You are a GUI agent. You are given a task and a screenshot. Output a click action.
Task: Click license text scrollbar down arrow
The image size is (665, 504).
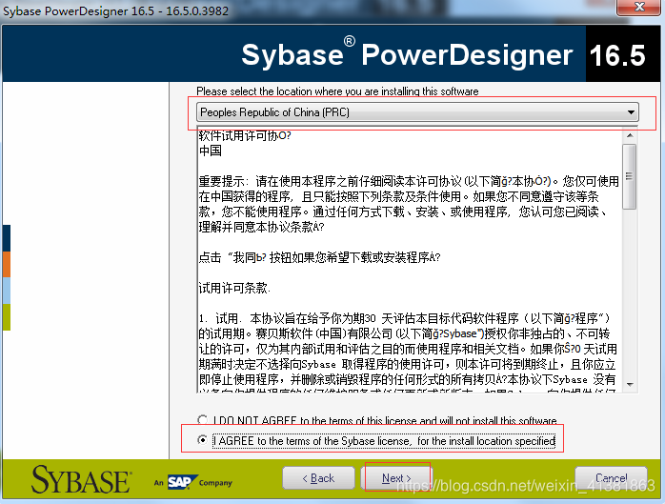pyautogui.click(x=630, y=384)
